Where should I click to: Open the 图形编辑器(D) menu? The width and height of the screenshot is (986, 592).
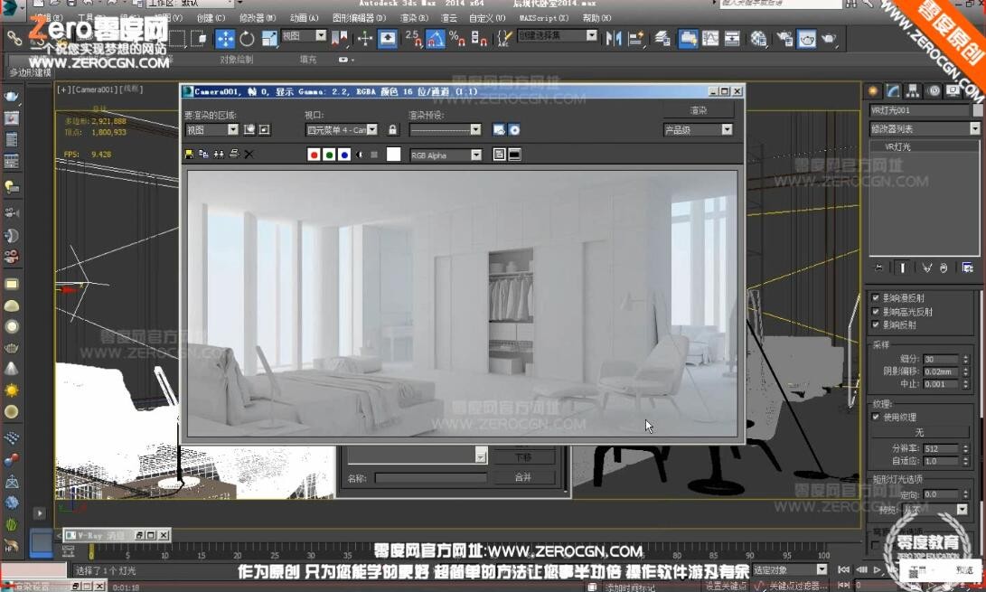point(359,18)
